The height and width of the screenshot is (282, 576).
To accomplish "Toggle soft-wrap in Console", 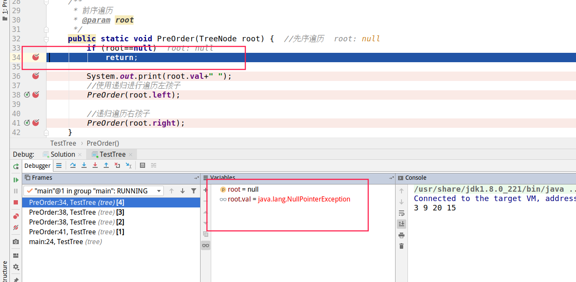I will coord(401,213).
